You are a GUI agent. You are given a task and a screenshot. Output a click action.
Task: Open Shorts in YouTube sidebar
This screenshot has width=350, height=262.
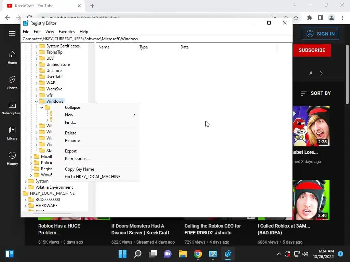(x=12, y=83)
